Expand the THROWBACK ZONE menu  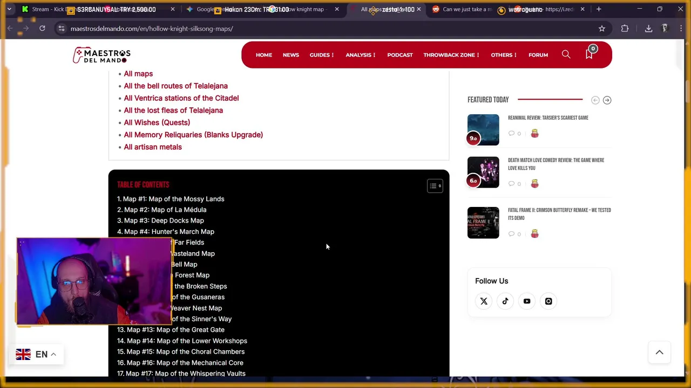click(x=451, y=55)
